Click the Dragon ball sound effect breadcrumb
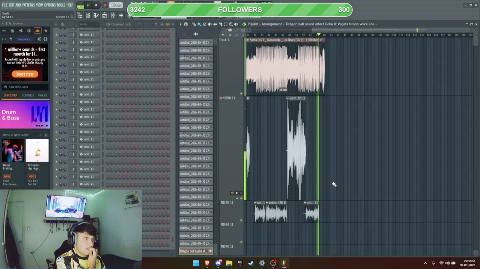The width and height of the screenshot is (480, 269). click(x=330, y=24)
